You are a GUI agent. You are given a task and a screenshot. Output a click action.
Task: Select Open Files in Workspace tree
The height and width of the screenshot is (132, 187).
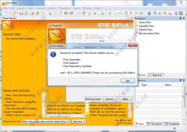145,22
